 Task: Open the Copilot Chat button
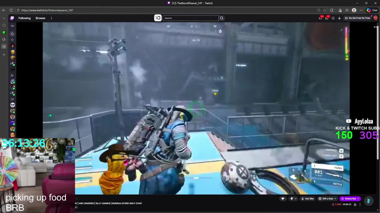click(372, 10)
